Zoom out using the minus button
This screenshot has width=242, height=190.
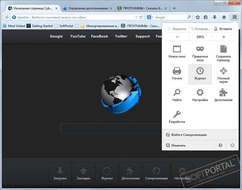177,37
